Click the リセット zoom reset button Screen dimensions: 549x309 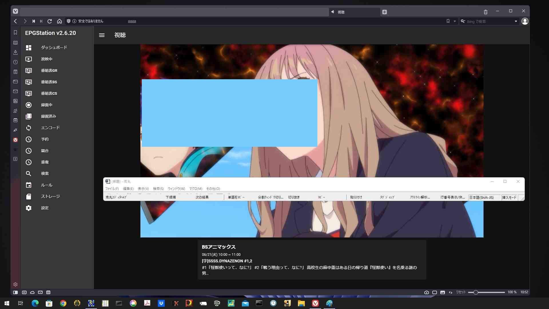(x=461, y=292)
